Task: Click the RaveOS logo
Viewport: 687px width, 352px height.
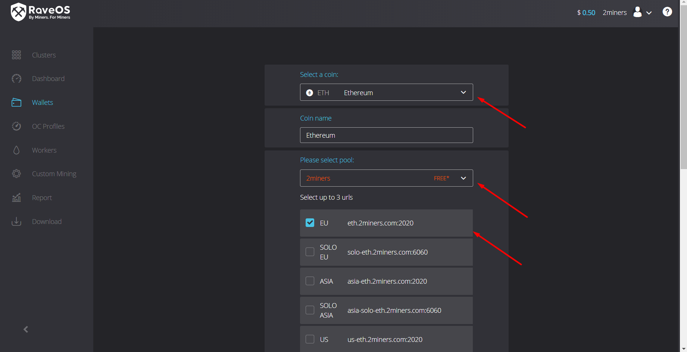Action: [40, 12]
